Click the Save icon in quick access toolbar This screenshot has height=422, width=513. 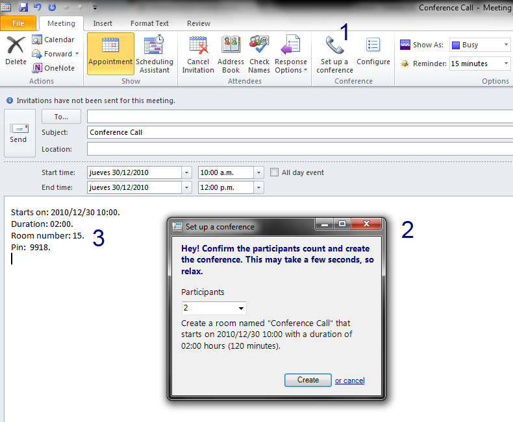click(x=23, y=7)
